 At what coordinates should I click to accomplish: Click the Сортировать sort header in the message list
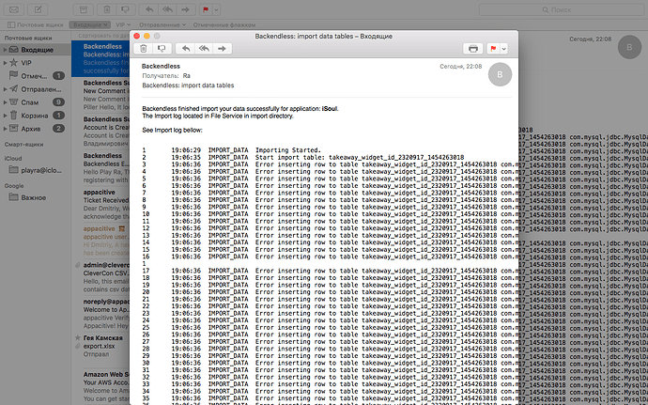point(101,36)
